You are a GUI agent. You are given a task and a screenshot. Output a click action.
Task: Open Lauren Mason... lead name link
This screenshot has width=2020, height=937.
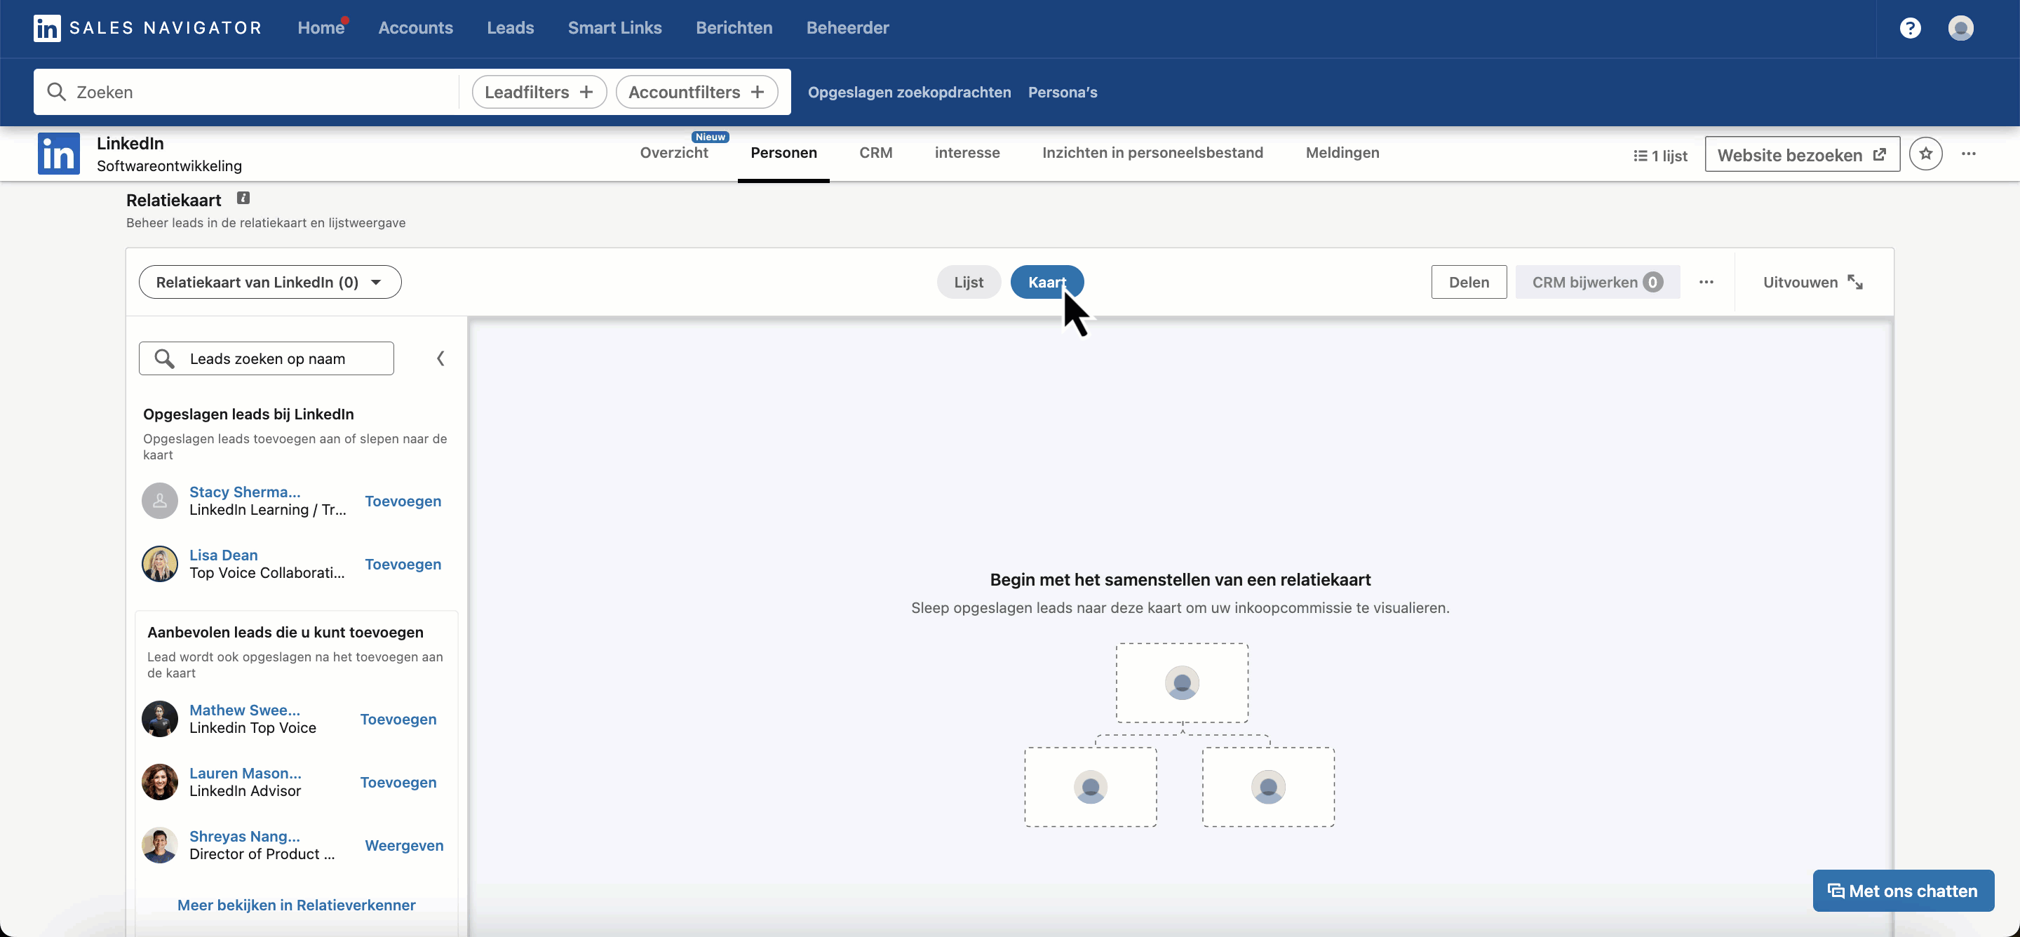(245, 773)
